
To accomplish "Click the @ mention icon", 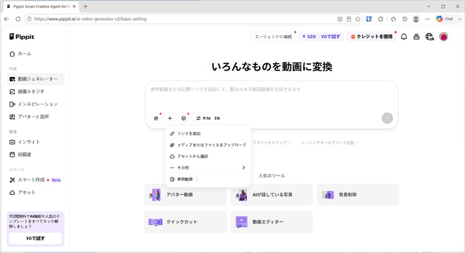I will [x=156, y=118].
